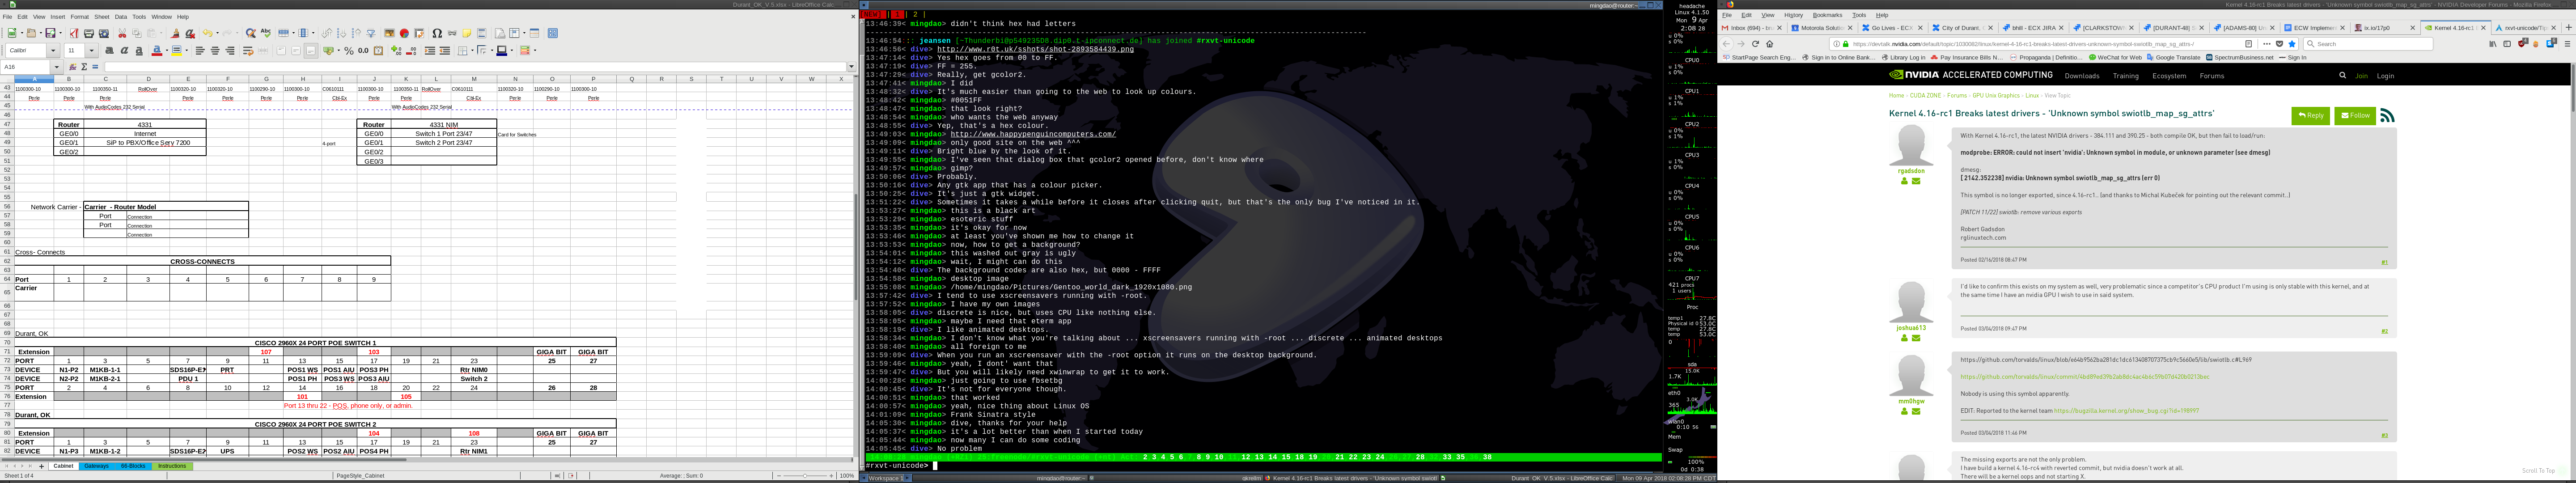Toggle Center Horizontally in Calc
Screen dimensions: 2576x483
pyautogui.click(x=215, y=51)
